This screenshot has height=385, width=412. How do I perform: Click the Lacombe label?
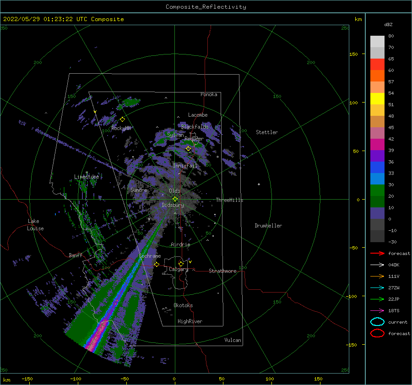pyautogui.click(x=198, y=115)
